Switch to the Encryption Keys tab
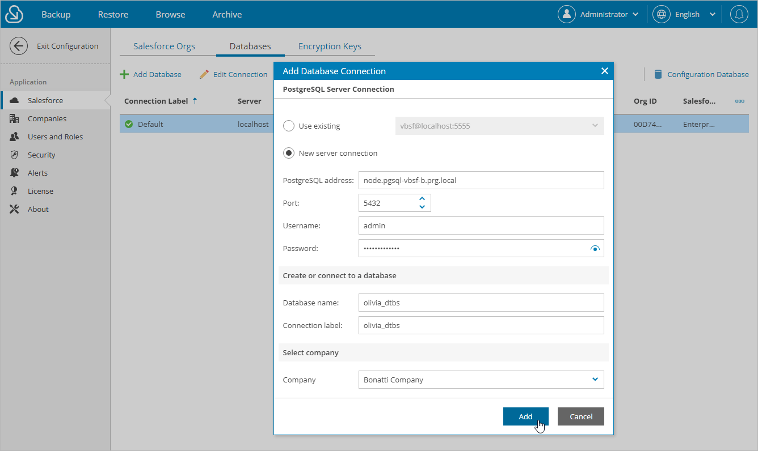The height and width of the screenshot is (451, 758). pyautogui.click(x=330, y=46)
